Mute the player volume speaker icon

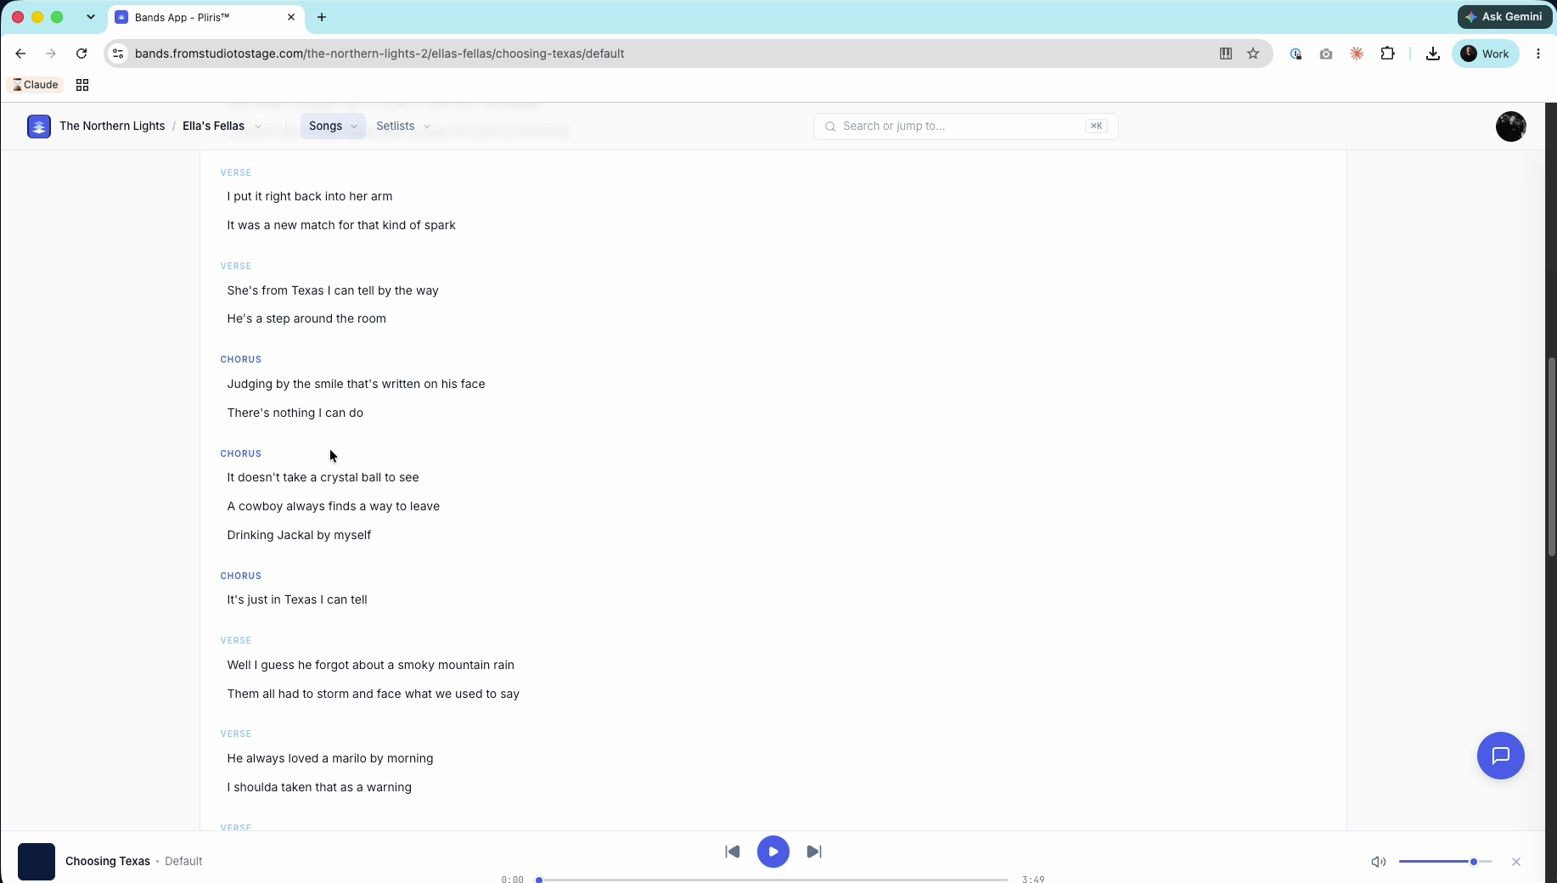click(x=1378, y=861)
